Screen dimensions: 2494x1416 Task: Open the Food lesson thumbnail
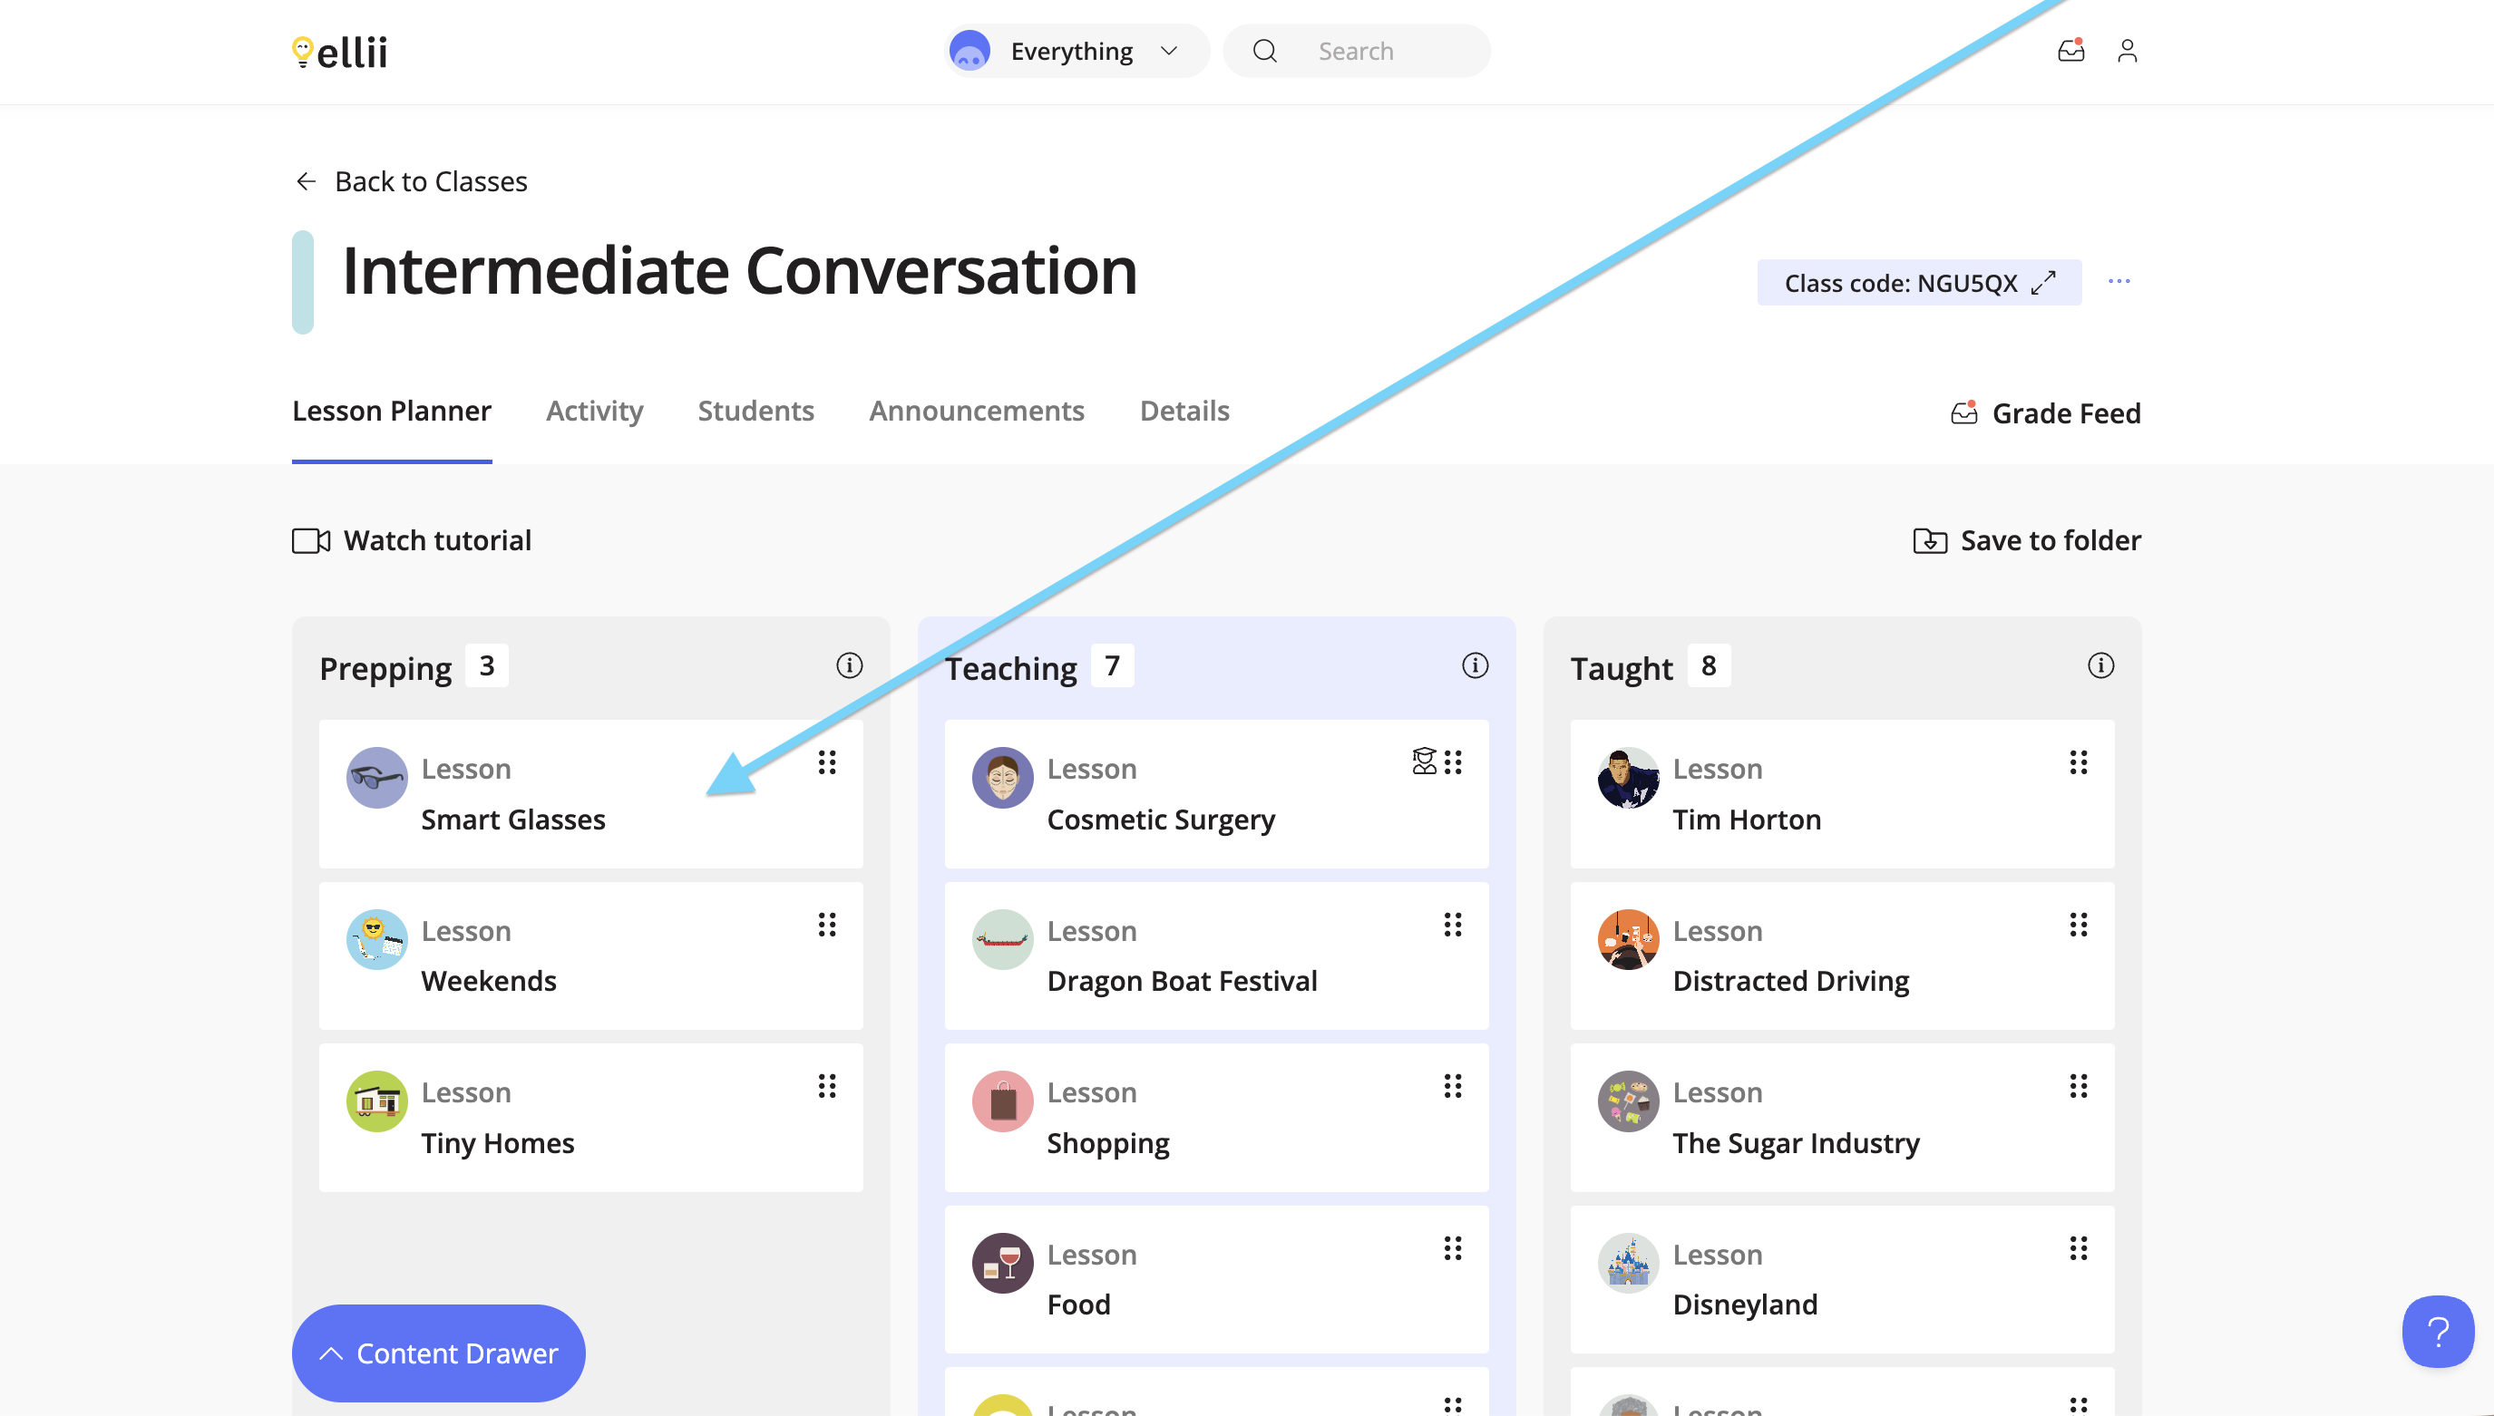[x=1003, y=1264]
